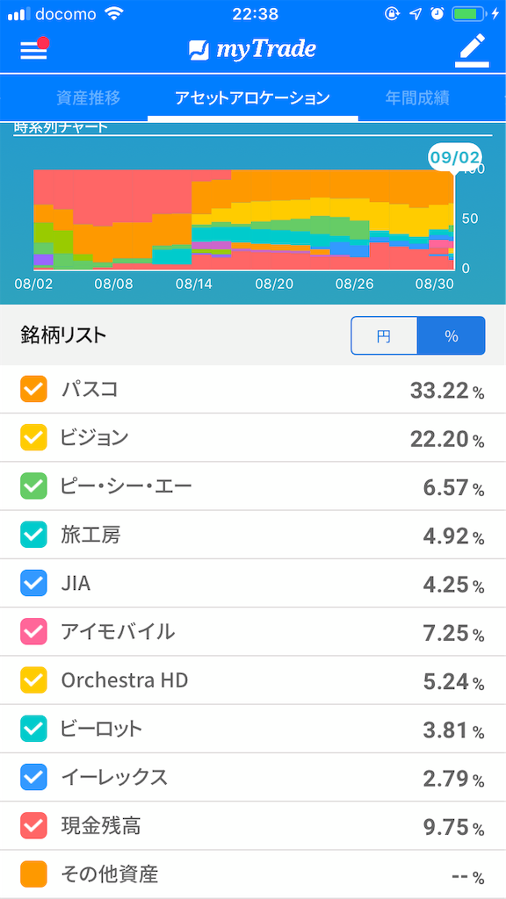Viewport: 506px width, 899px height.
Task: Uncheck the ピー・シー・エー checkbox
Action: (x=34, y=486)
